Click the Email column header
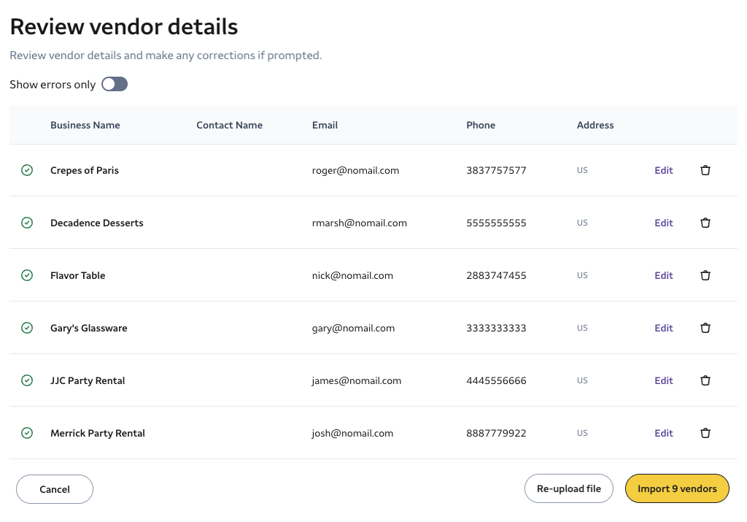 pyautogui.click(x=325, y=125)
